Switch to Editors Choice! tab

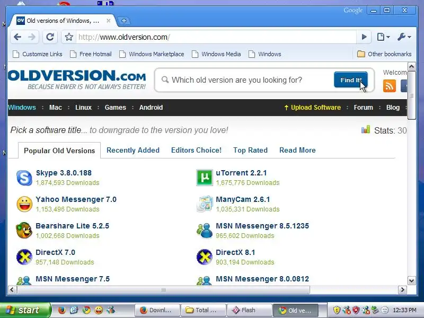[196, 150]
